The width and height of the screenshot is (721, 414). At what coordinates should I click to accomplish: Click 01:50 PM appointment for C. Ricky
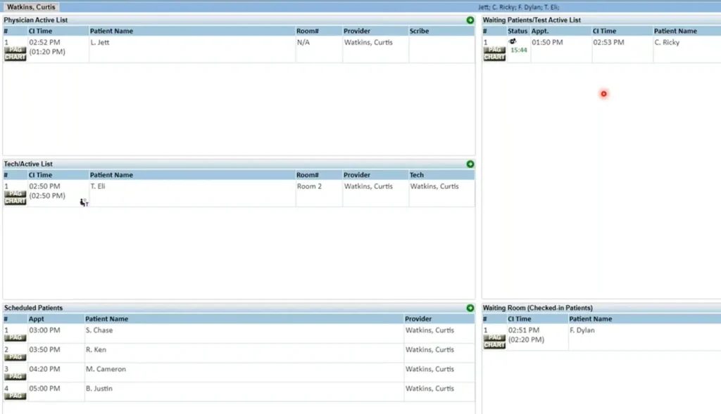click(547, 42)
